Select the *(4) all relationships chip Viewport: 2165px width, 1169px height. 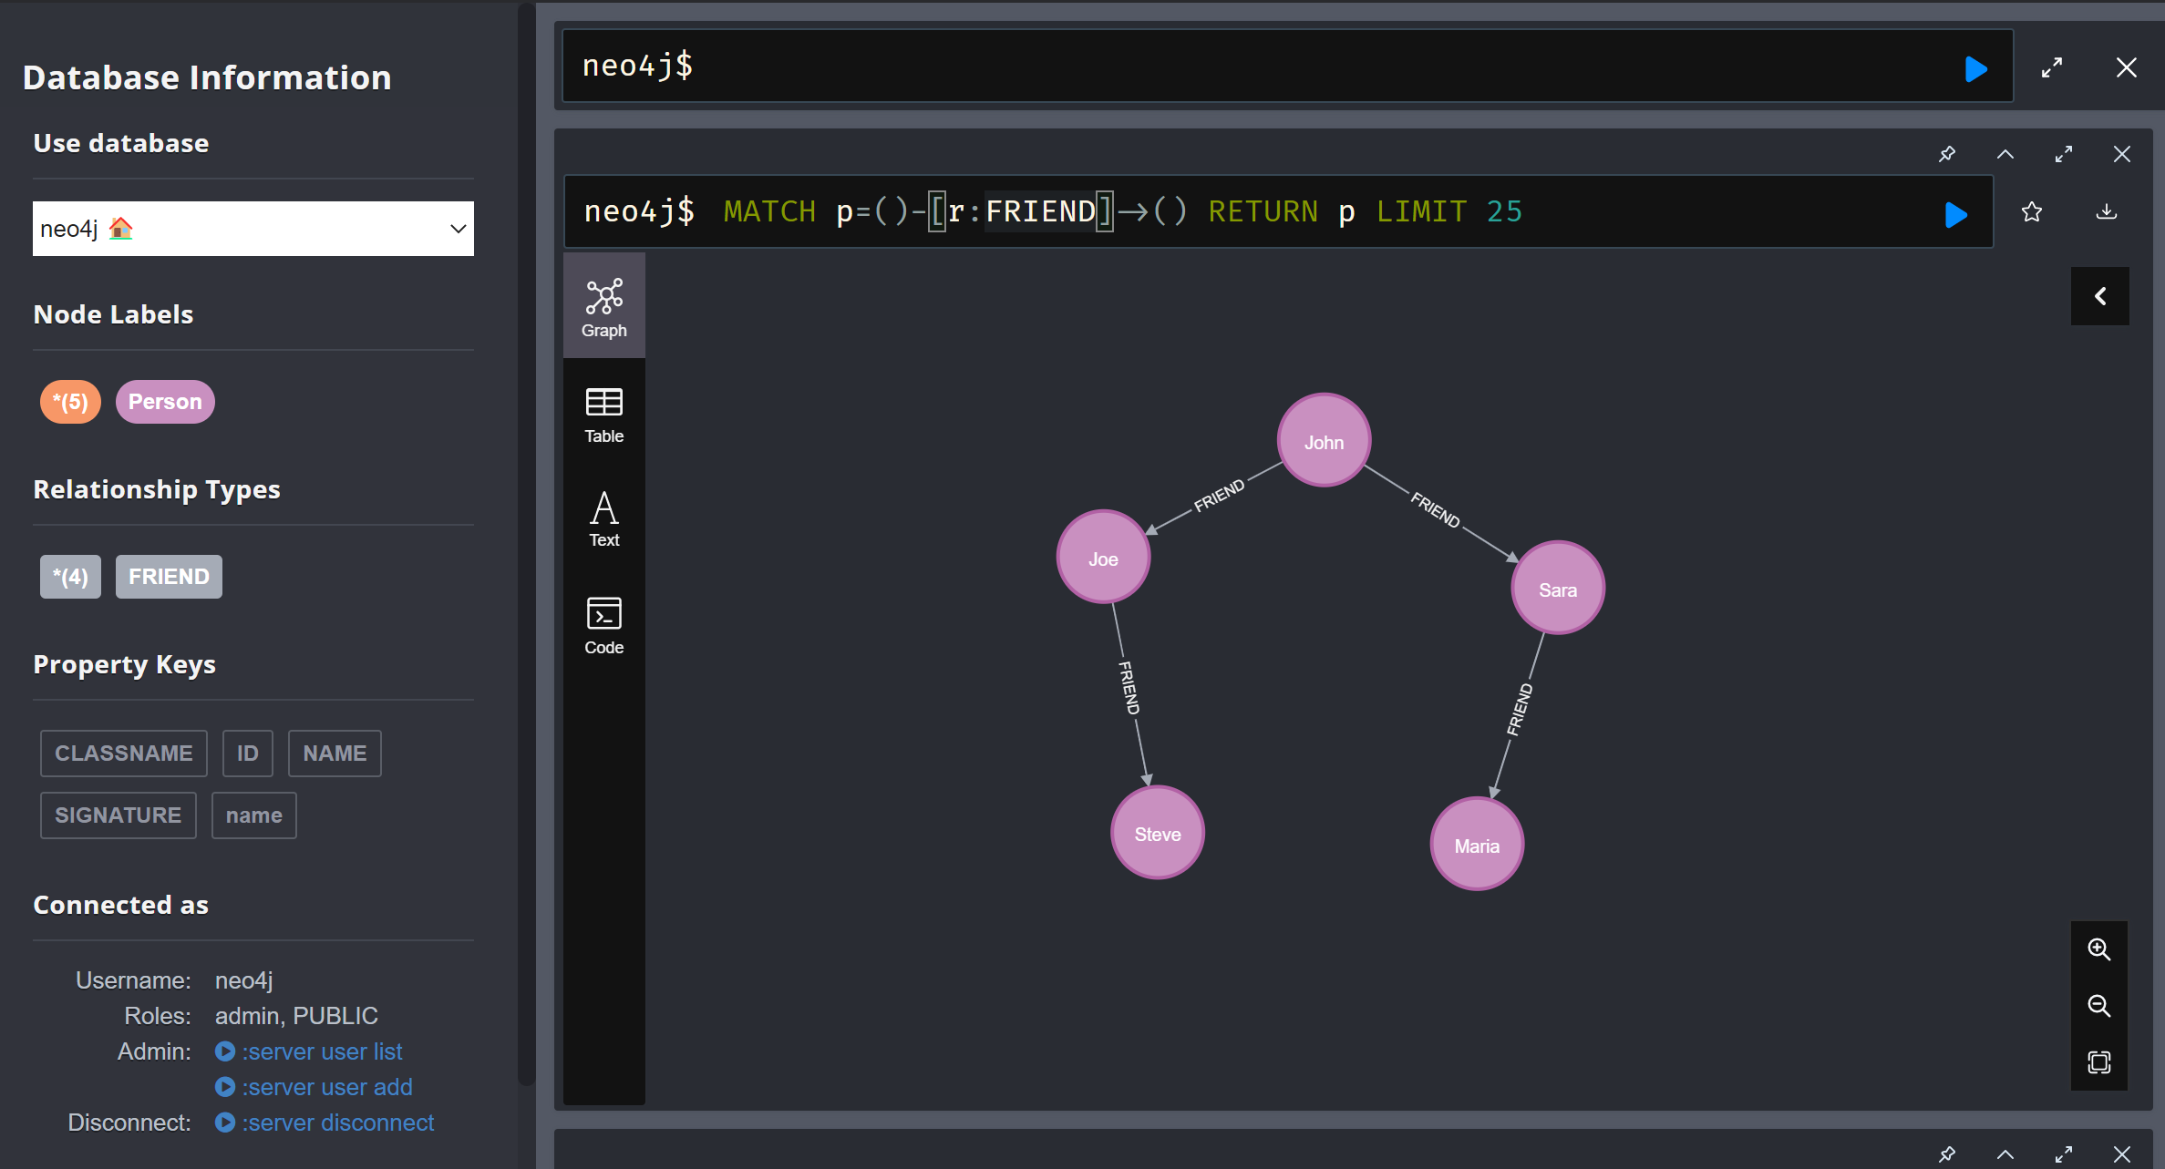pyautogui.click(x=70, y=577)
